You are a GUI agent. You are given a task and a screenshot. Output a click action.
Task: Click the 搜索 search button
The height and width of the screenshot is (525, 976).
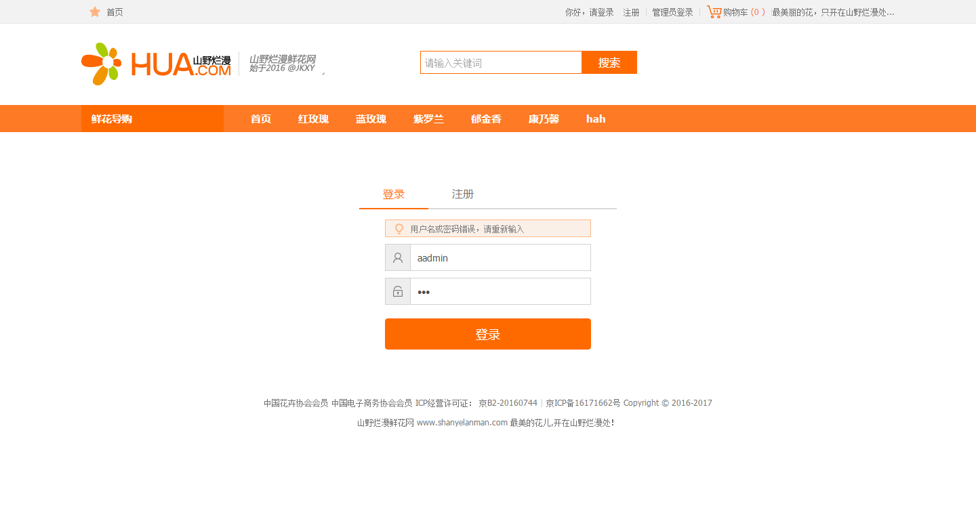click(609, 62)
